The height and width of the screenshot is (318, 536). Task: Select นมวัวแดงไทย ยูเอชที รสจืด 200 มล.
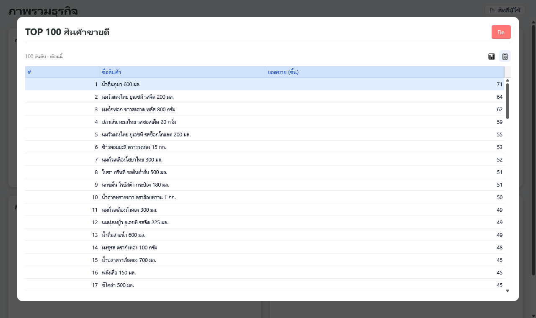pos(138,97)
